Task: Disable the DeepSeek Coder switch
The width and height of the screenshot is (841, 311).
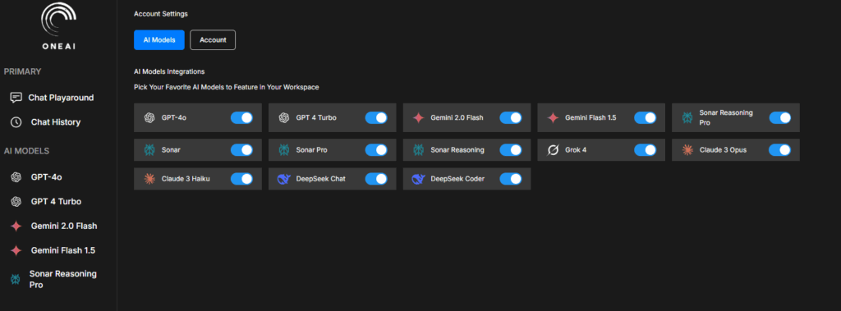Action: pyautogui.click(x=511, y=179)
